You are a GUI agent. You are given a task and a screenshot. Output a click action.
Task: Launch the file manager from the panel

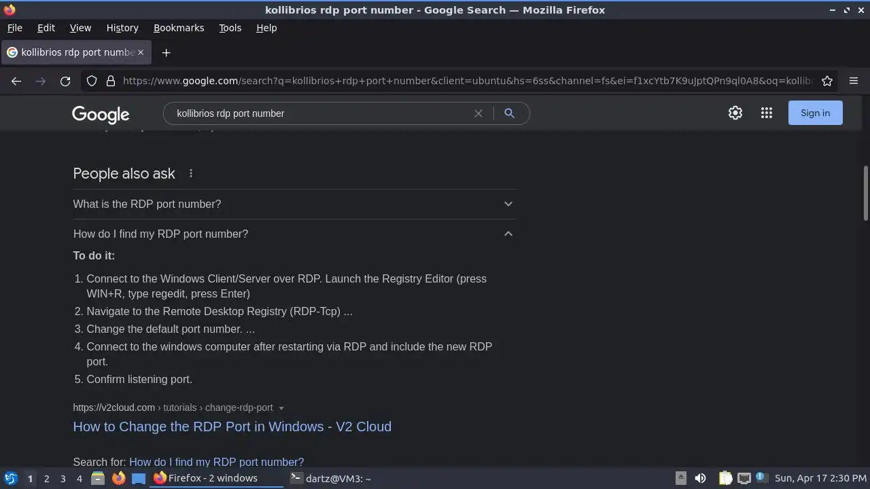tap(98, 478)
